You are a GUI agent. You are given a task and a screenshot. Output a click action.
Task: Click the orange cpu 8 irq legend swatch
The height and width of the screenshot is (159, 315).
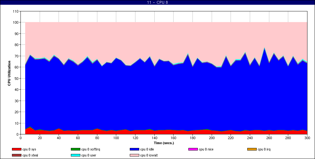[x=252, y=149]
